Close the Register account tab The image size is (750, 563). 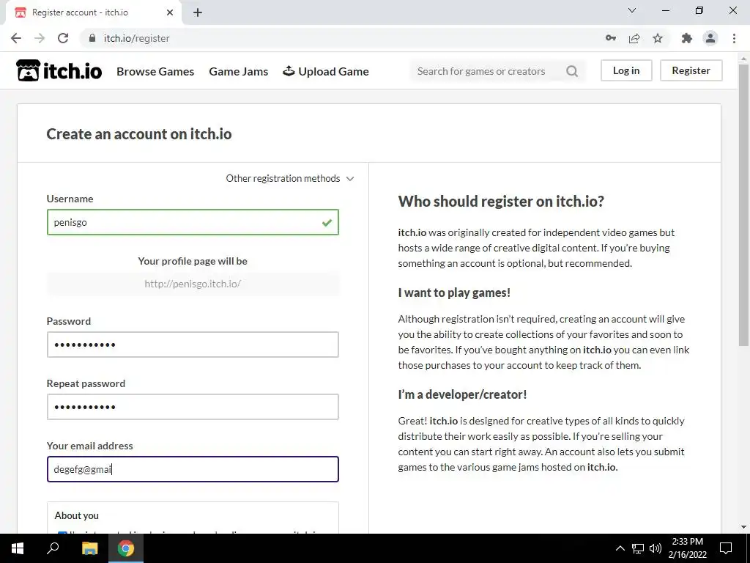(x=170, y=12)
